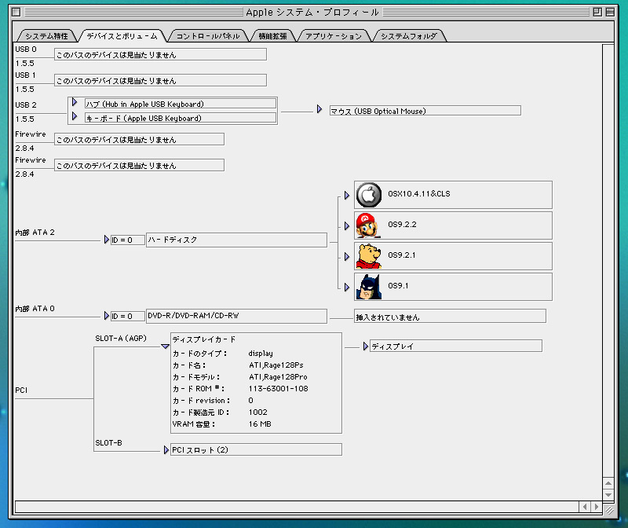Click the horizontal scrollbar right arrow
Screen dimensions: 628x528
[596, 507]
